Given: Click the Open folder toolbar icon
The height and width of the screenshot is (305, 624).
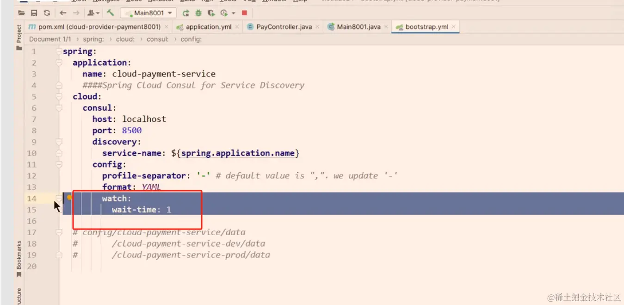Looking at the screenshot, I should tap(21, 13).
